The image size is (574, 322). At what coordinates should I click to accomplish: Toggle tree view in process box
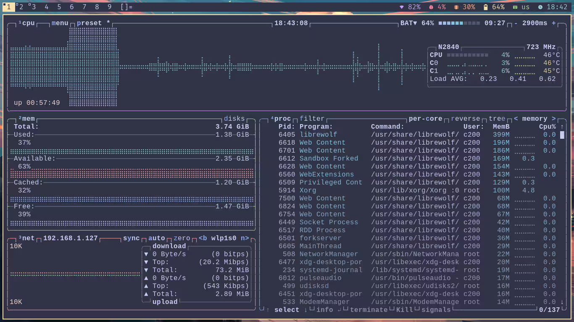(x=497, y=119)
